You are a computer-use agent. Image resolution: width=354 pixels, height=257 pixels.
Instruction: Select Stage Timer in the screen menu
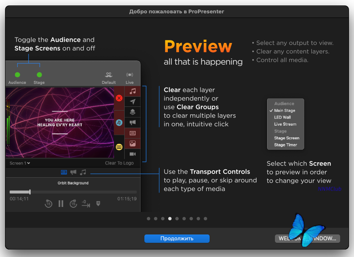[x=285, y=145]
